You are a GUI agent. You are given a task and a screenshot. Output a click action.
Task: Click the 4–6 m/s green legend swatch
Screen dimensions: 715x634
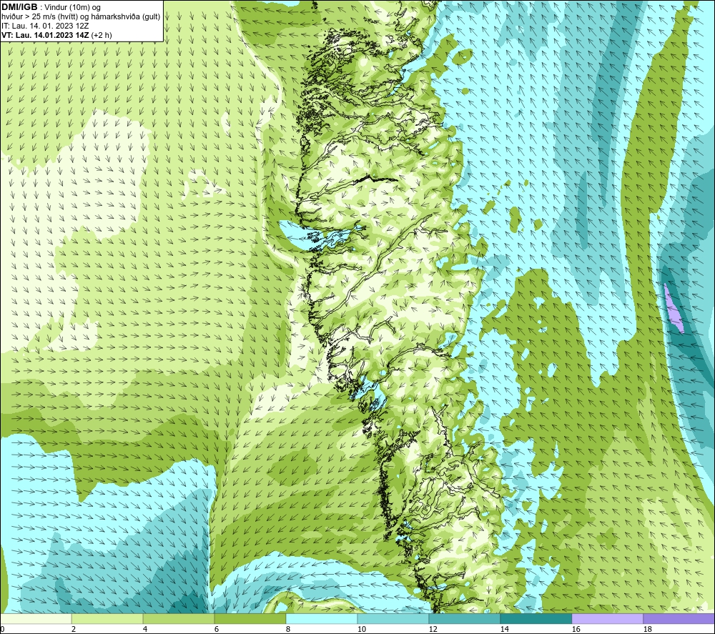[179, 618]
